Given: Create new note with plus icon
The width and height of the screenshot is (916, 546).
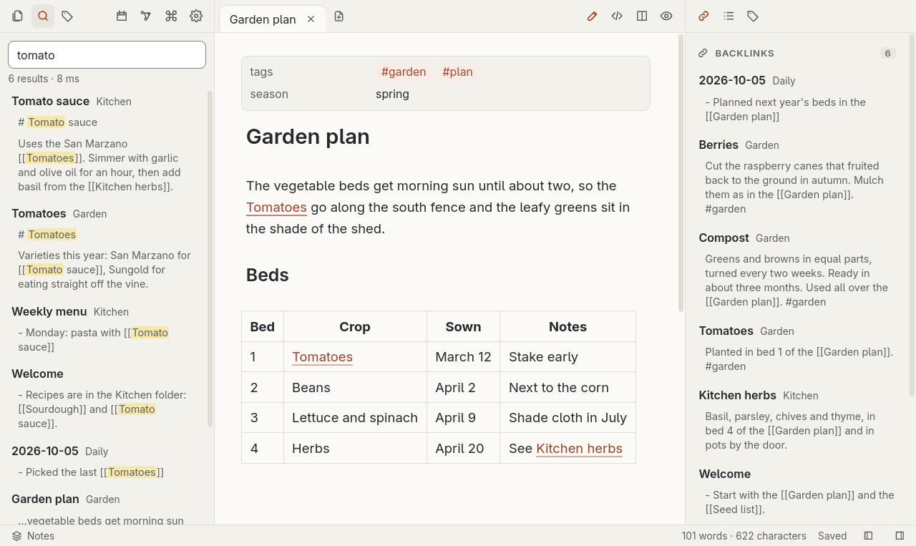Looking at the screenshot, I should coord(339,16).
